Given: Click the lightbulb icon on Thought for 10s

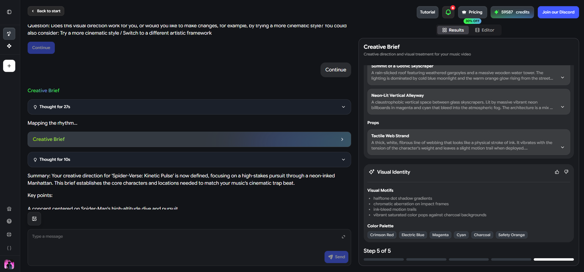Looking at the screenshot, I should tap(35, 160).
